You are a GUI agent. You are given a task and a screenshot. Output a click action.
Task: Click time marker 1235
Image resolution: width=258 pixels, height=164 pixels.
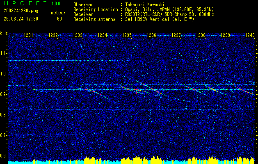127,35
